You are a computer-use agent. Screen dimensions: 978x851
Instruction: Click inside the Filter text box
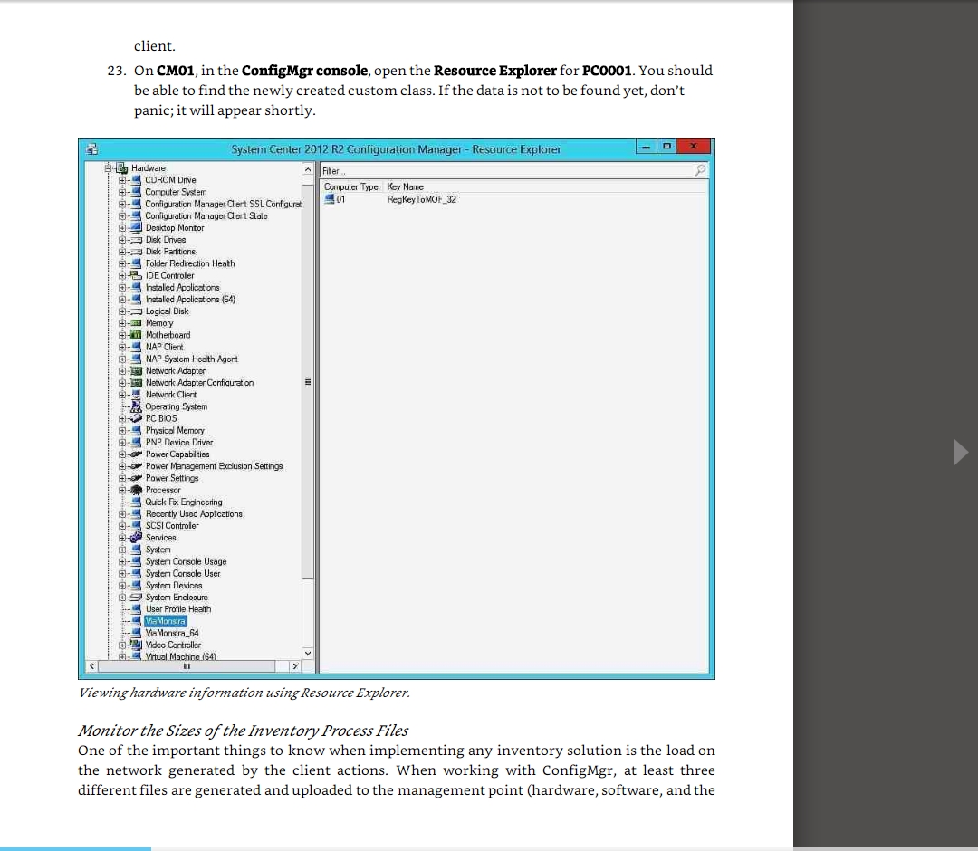coord(507,170)
